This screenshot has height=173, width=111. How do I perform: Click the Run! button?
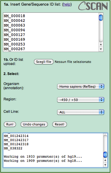(x=10, y=124)
